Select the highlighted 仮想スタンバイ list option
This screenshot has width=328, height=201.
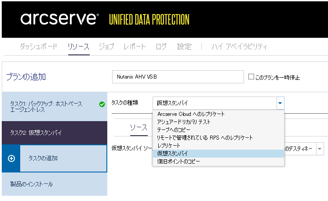[x=219, y=154]
